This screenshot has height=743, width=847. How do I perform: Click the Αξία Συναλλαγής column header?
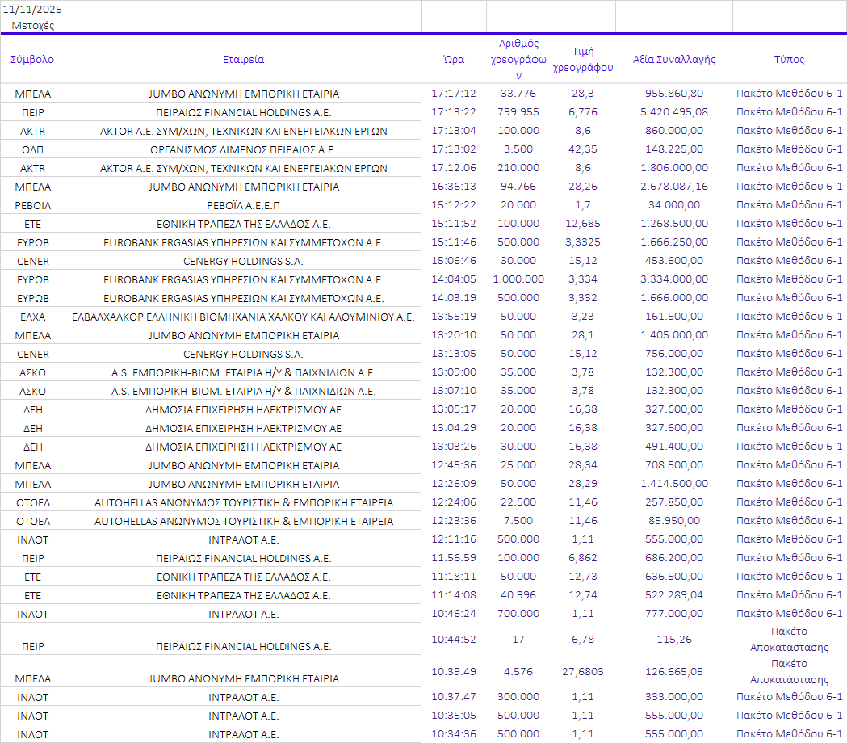point(673,60)
